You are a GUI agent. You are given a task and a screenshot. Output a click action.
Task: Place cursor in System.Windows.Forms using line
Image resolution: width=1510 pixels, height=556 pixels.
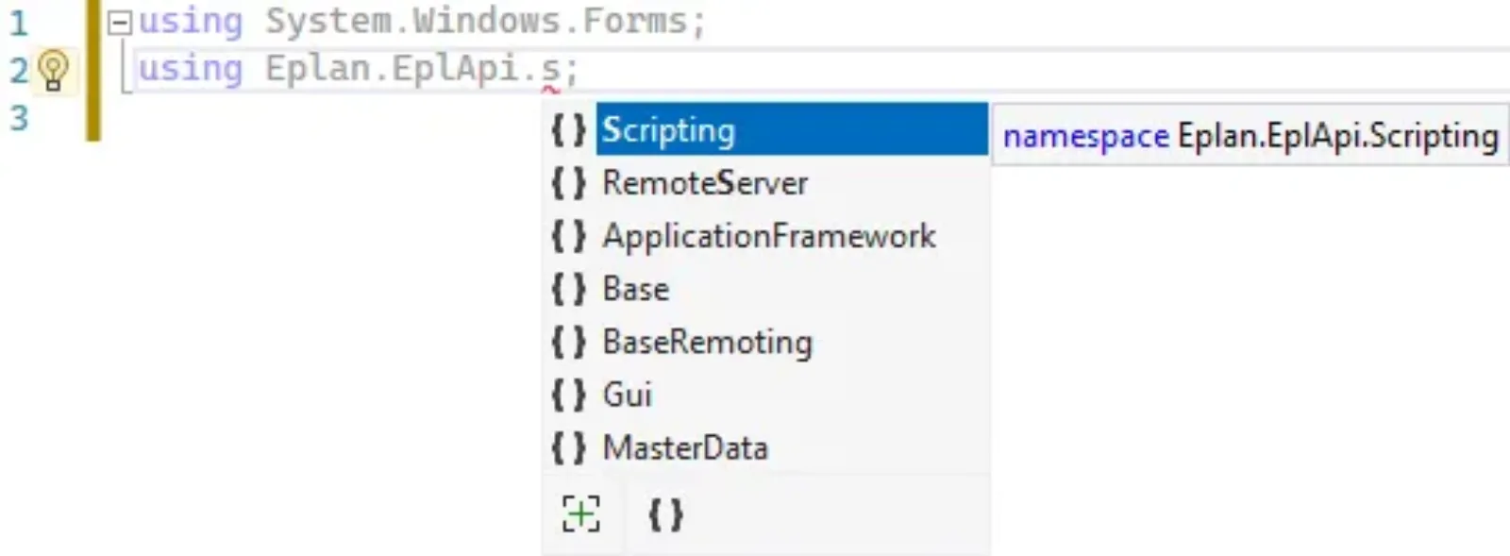tap(422, 22)
